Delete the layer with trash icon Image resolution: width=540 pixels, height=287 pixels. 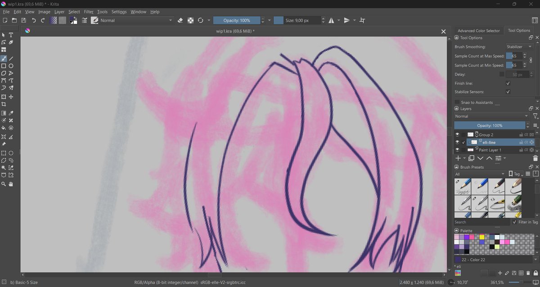[535, 158]
